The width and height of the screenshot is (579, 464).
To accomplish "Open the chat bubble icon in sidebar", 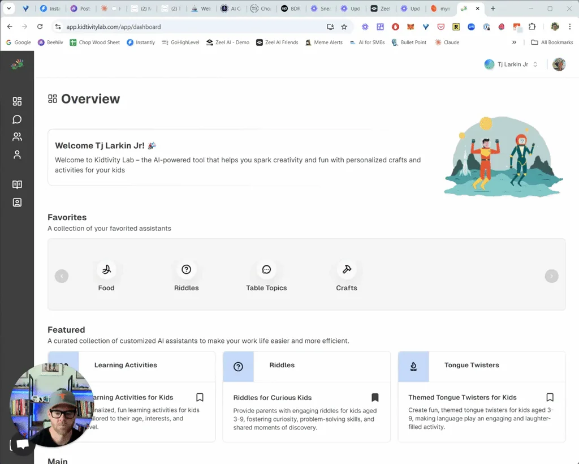I will (x=17, y=119).
